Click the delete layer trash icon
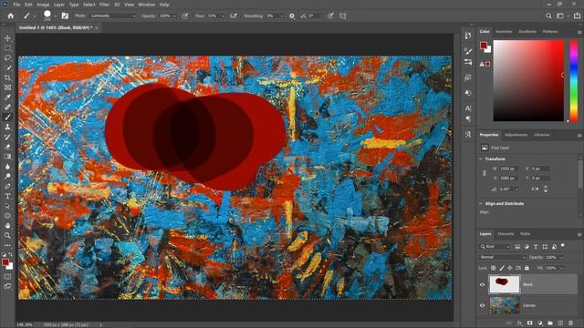 coord(571,323)
